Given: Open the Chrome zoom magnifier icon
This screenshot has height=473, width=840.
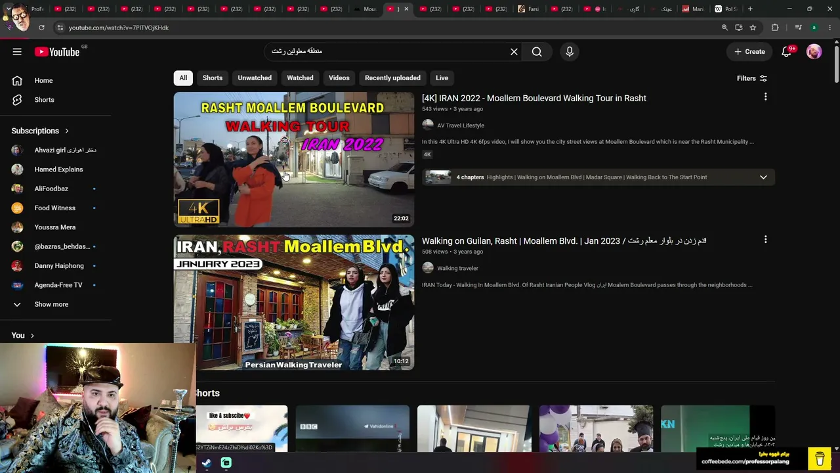Looking at the screenshot, I should (724, 28).
